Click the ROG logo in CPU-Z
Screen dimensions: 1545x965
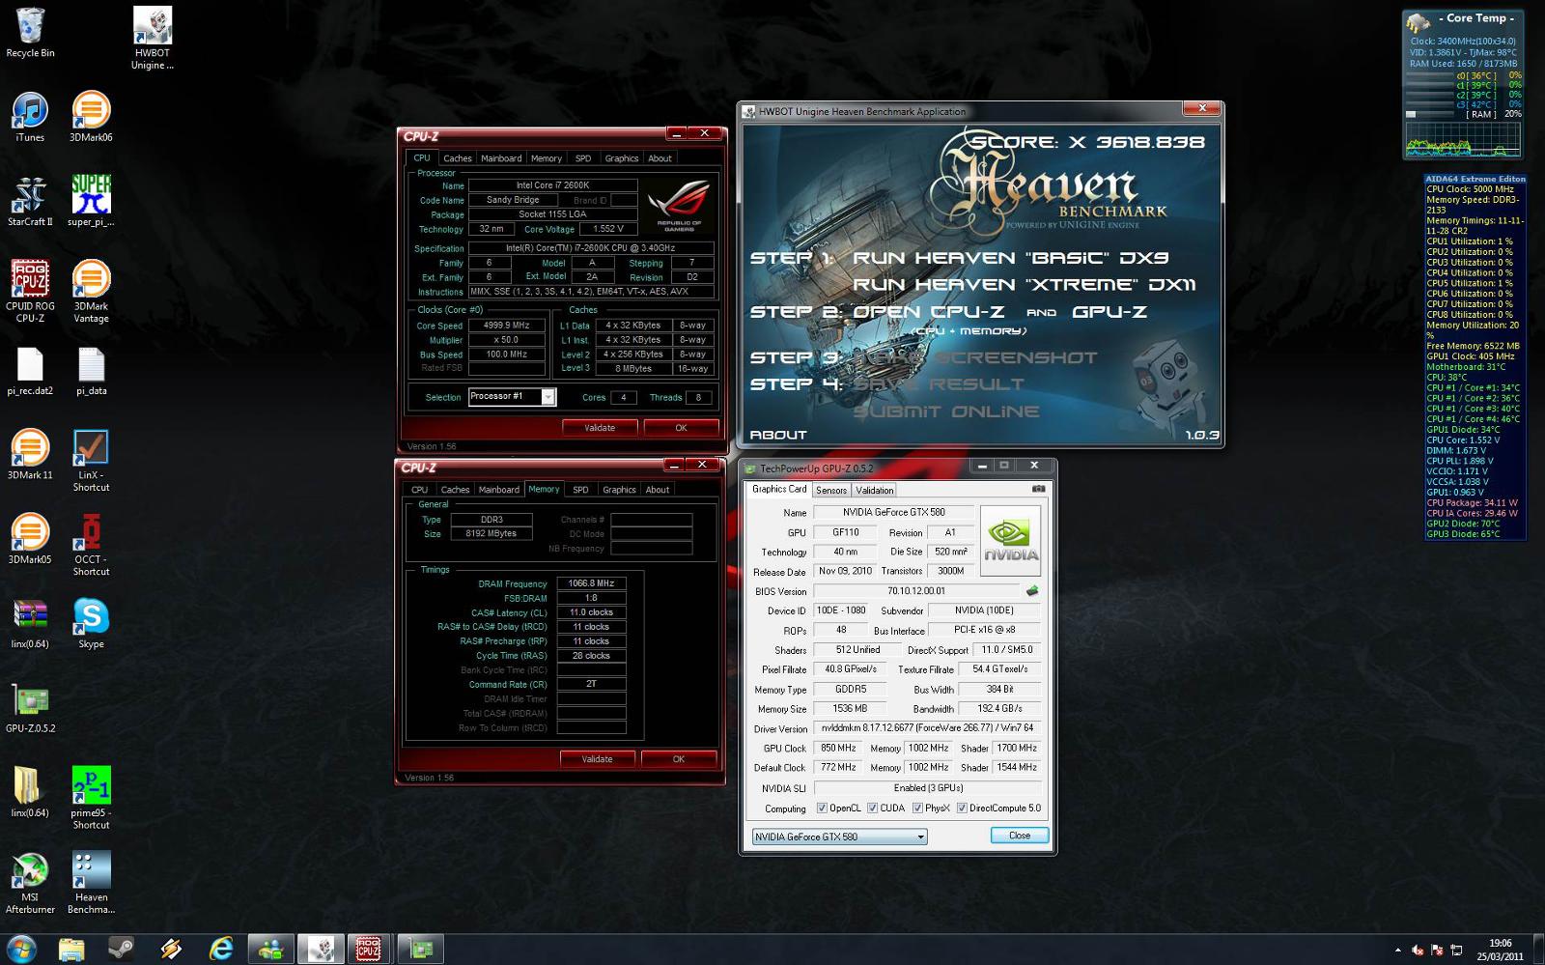(679, 206)
